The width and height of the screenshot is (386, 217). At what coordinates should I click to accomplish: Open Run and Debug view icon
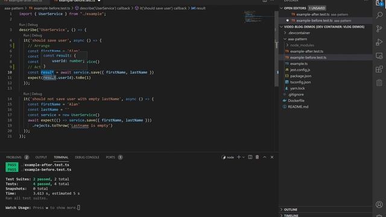coord(379,42)
